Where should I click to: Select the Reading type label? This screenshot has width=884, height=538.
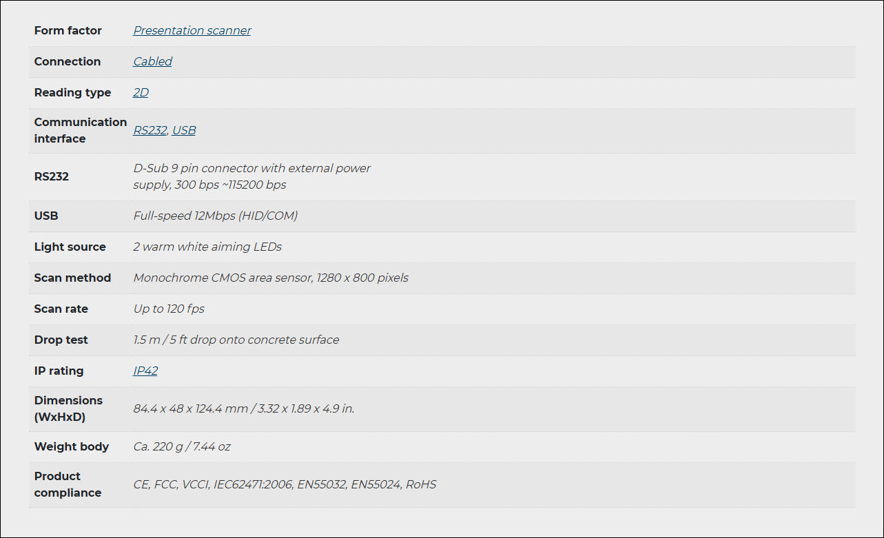(x=72, y=92)
